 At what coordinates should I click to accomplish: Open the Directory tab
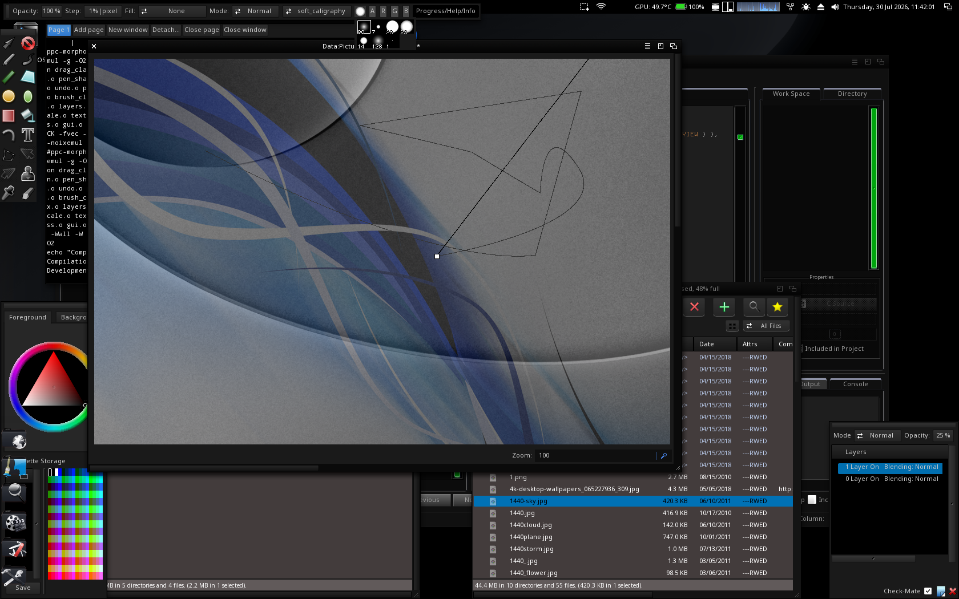click(x=852, y=94)
